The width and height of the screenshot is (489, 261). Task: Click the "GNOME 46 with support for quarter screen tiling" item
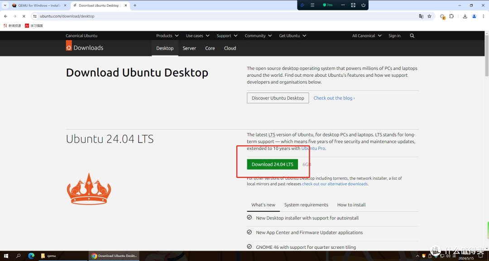pyautogui.click(x=306, y=247)
